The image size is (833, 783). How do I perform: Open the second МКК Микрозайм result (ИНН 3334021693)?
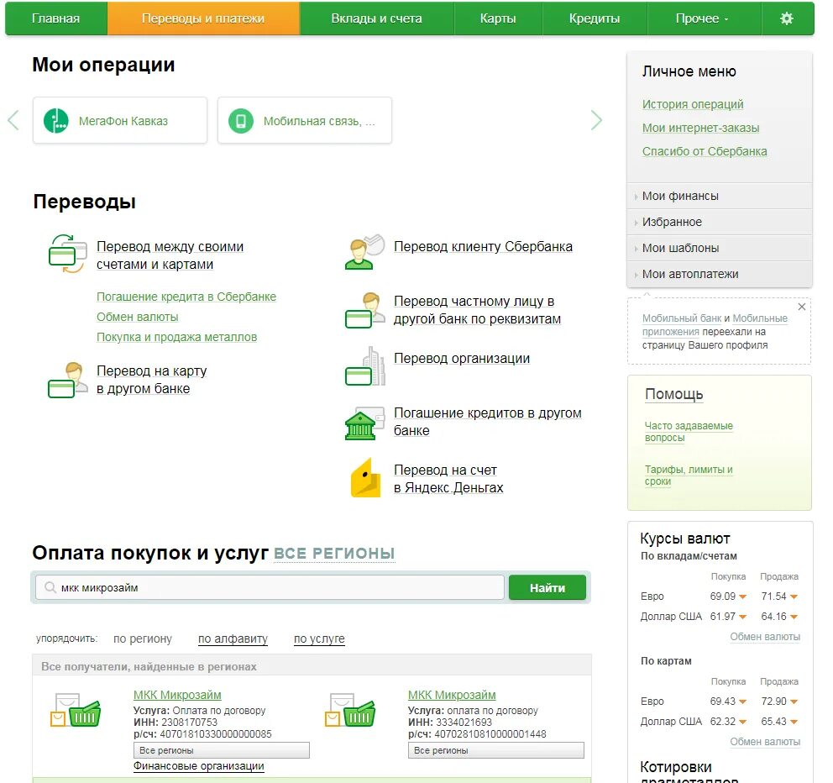tap(452, 695)
